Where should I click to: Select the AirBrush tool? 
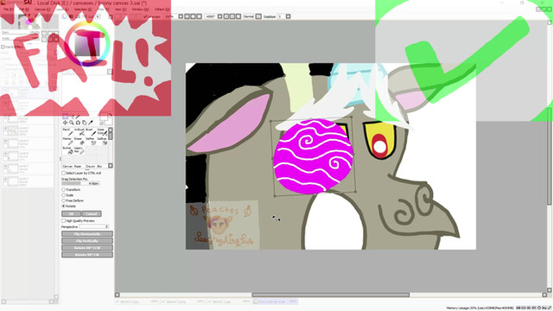tap(79, 132)
